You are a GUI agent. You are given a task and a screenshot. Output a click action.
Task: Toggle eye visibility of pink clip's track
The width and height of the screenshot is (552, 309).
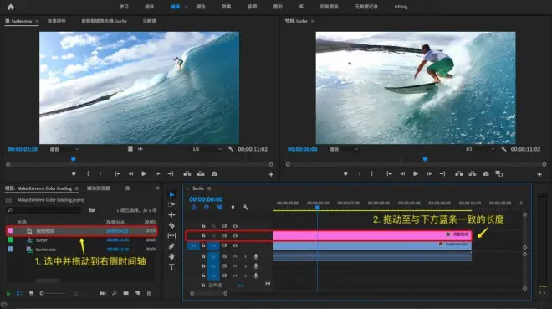[x=235, y=235]
